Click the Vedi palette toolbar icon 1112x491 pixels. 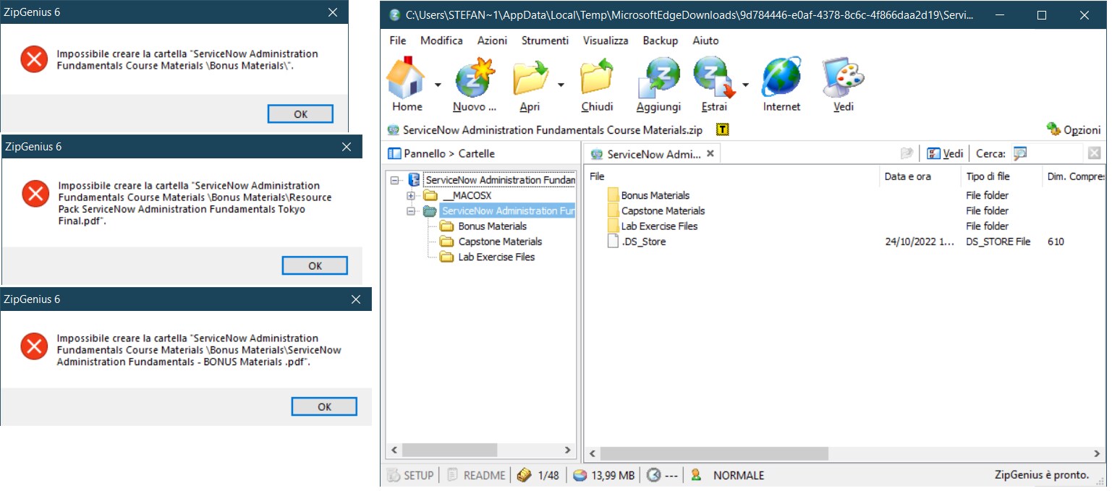point(843,78)
